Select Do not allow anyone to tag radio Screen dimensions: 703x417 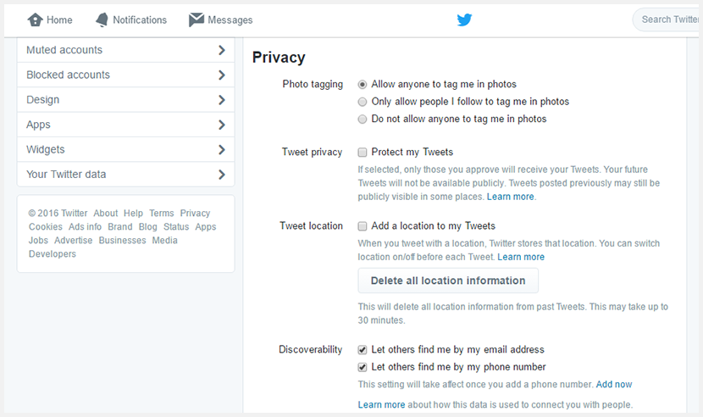(363, 120)
